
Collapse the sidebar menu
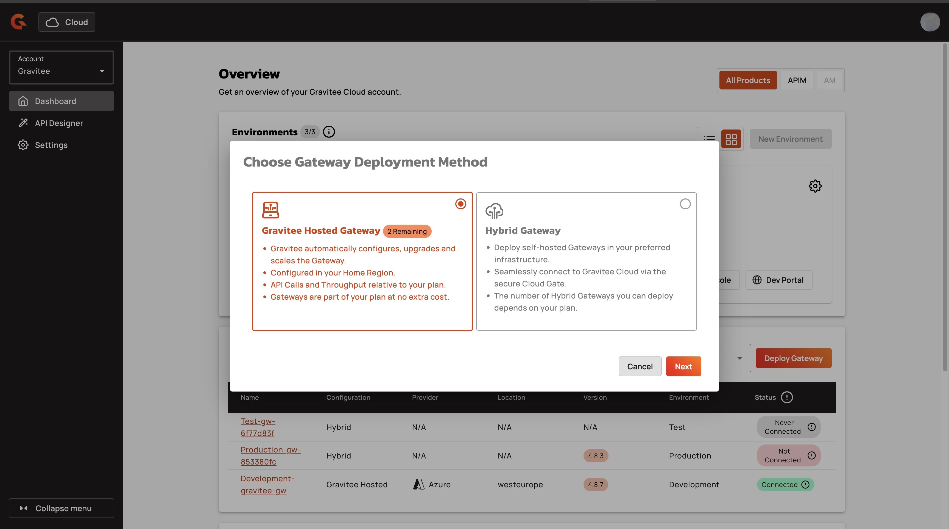[x=62, y=508]
